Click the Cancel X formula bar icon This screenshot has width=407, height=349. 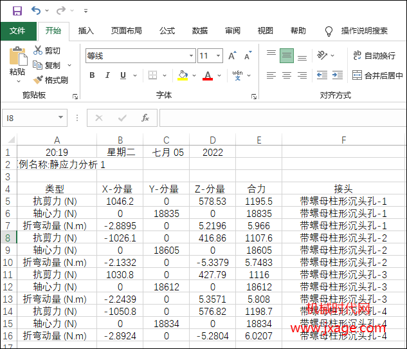pos(99,118)
